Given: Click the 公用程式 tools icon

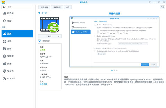Looking at the screenshot, I should pyautogui.click(x=4, y=79).
